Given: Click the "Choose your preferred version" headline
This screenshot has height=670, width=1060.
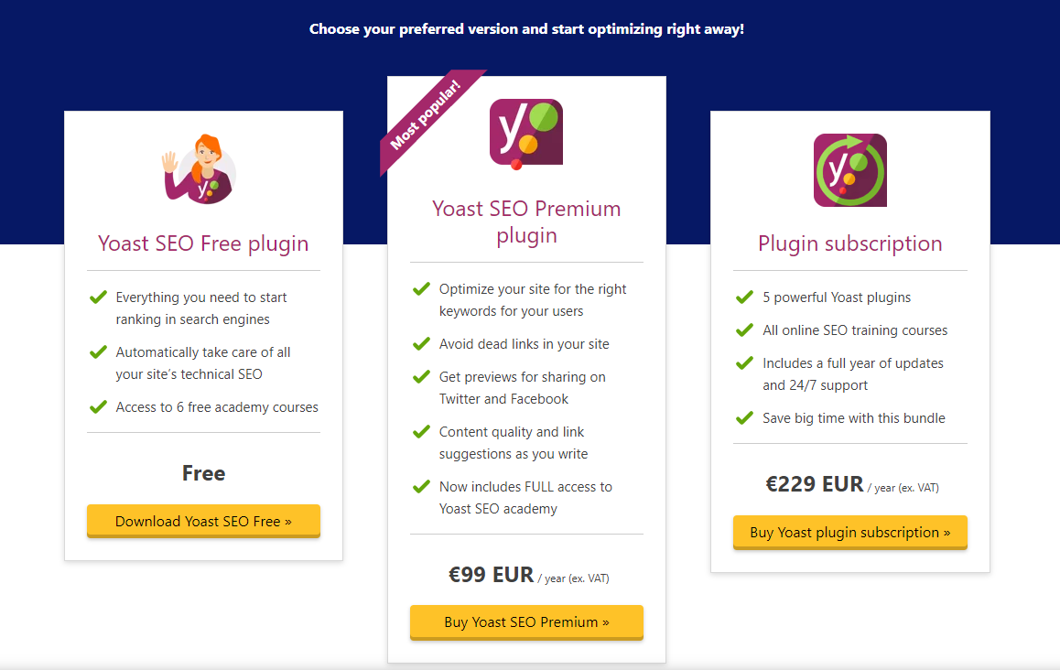Looking at the screenshot, I should (526, 29).
